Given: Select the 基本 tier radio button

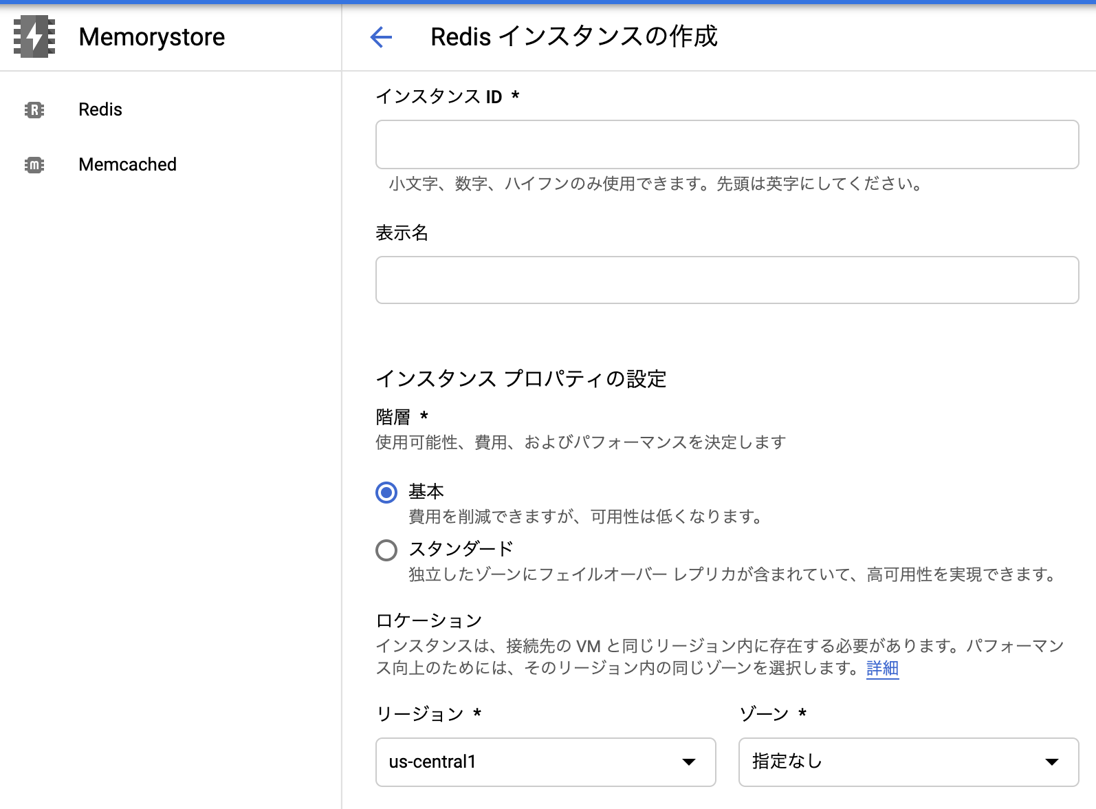Looking at the screenshot, I should [x=386, y=493].
